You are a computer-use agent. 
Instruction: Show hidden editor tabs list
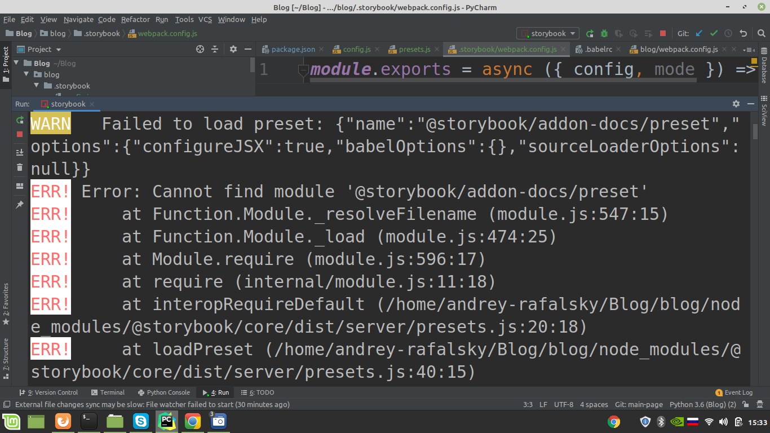tap(749, 50)
